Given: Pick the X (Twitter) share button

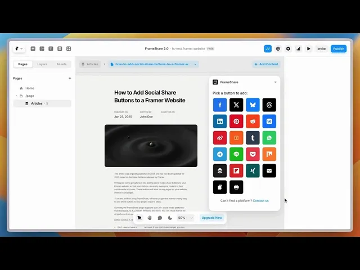Looking at the screenshot, I should point(236,105).
